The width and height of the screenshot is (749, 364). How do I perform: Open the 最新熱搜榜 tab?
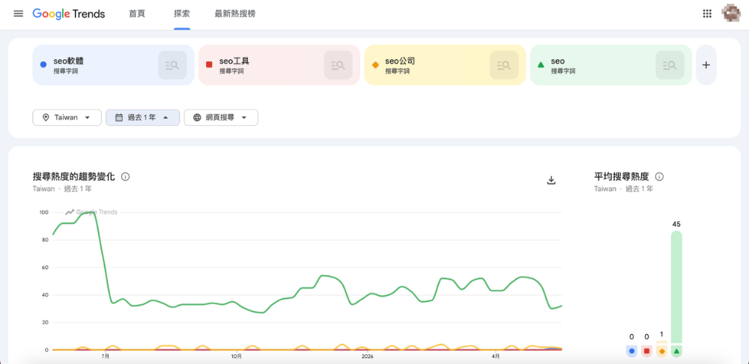pos(235,13)
